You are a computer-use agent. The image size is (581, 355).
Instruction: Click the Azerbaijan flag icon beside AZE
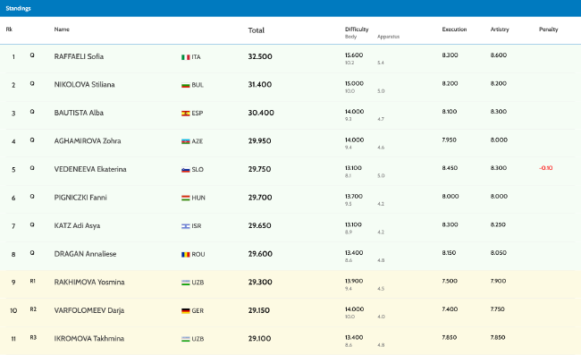pyautogui.click(x=186, y=141)
